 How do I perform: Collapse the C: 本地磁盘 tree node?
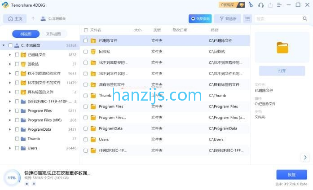(x=4, y=45)
